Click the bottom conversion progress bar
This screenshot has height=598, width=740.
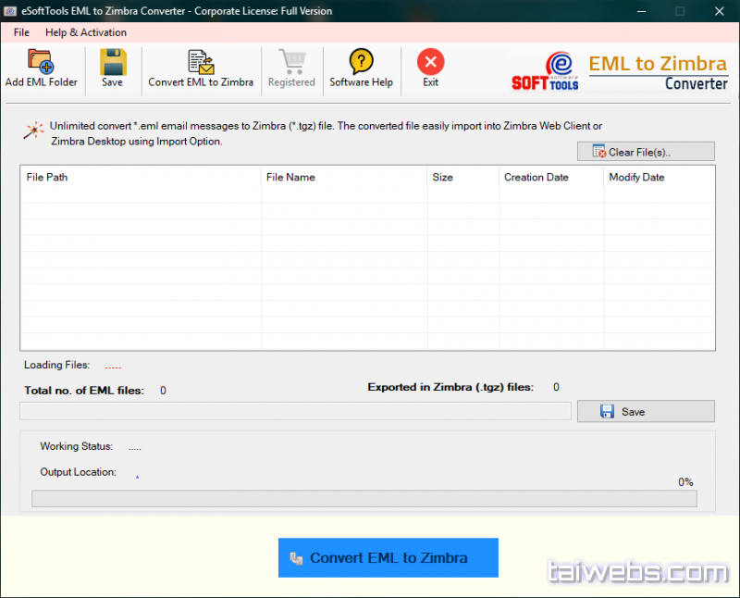(364, 499)
